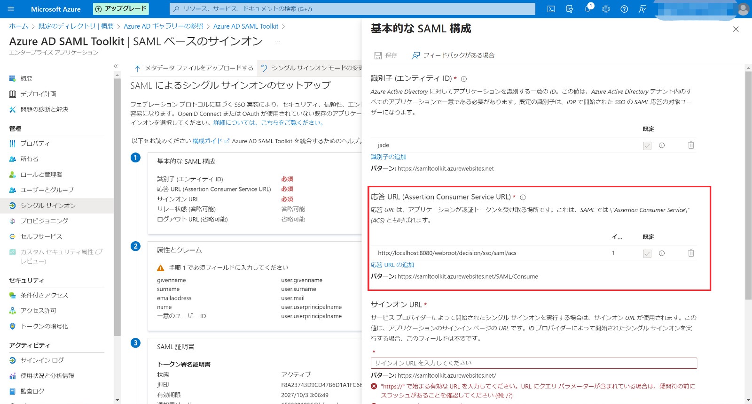Screen dimensions: 752x404
Task: Click 応答 URL の追加 link
Action: coord(392,265)
